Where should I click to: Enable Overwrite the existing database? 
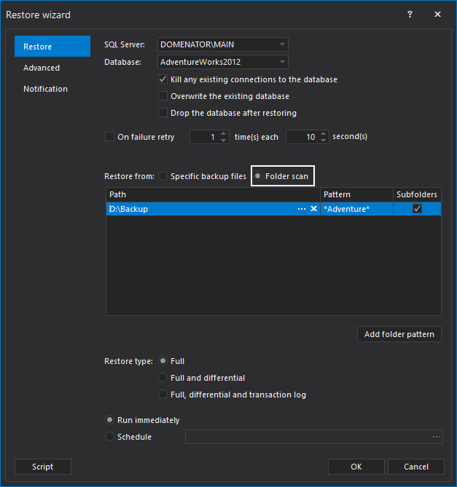[163, 96]
